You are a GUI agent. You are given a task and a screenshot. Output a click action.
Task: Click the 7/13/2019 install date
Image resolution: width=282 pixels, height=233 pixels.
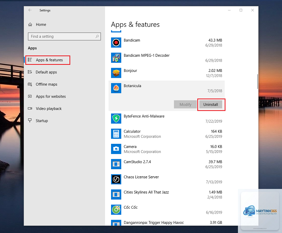(214, 182)
